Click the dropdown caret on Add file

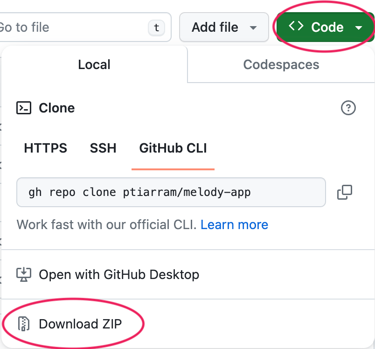pos(252,27)
